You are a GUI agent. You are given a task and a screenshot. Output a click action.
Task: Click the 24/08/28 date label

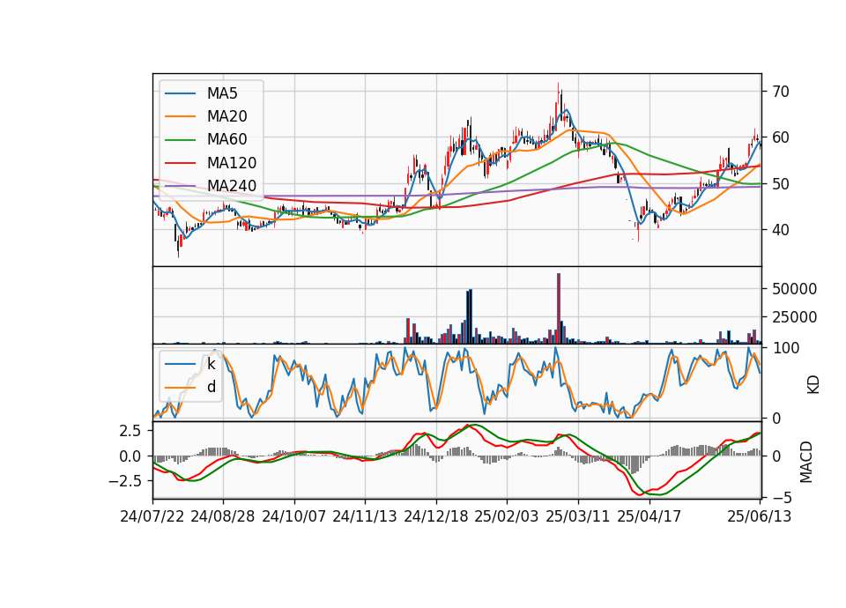223,516
